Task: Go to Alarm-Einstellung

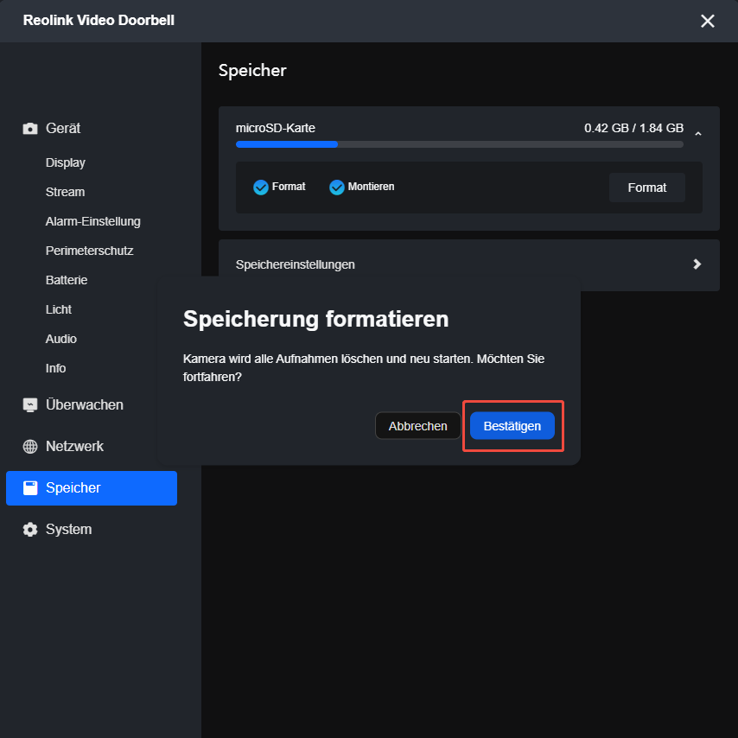Action: click(92, 221)
